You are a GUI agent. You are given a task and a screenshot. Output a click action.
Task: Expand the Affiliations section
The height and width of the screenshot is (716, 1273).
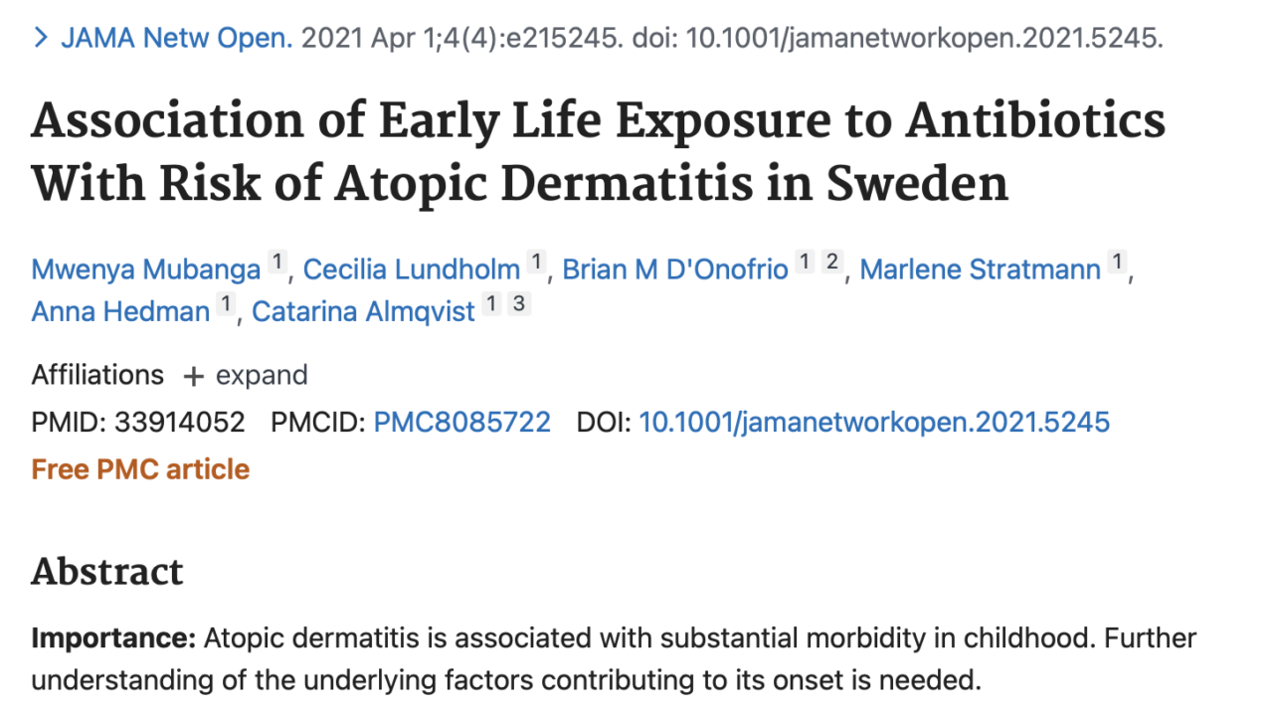[245, 375]
